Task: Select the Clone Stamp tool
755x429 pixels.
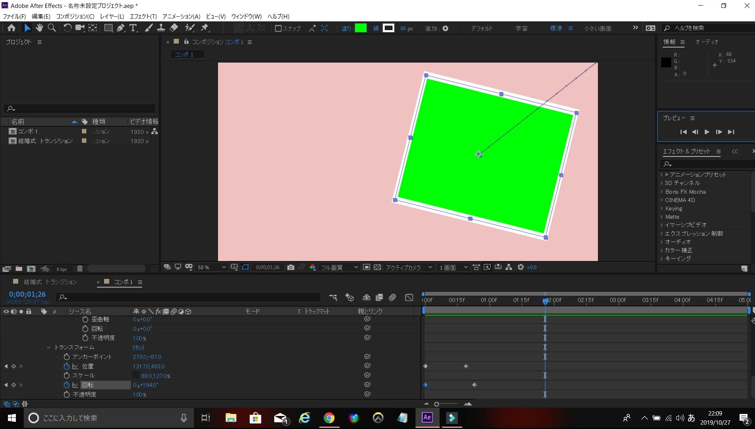Action: click(x=161, y=28)
